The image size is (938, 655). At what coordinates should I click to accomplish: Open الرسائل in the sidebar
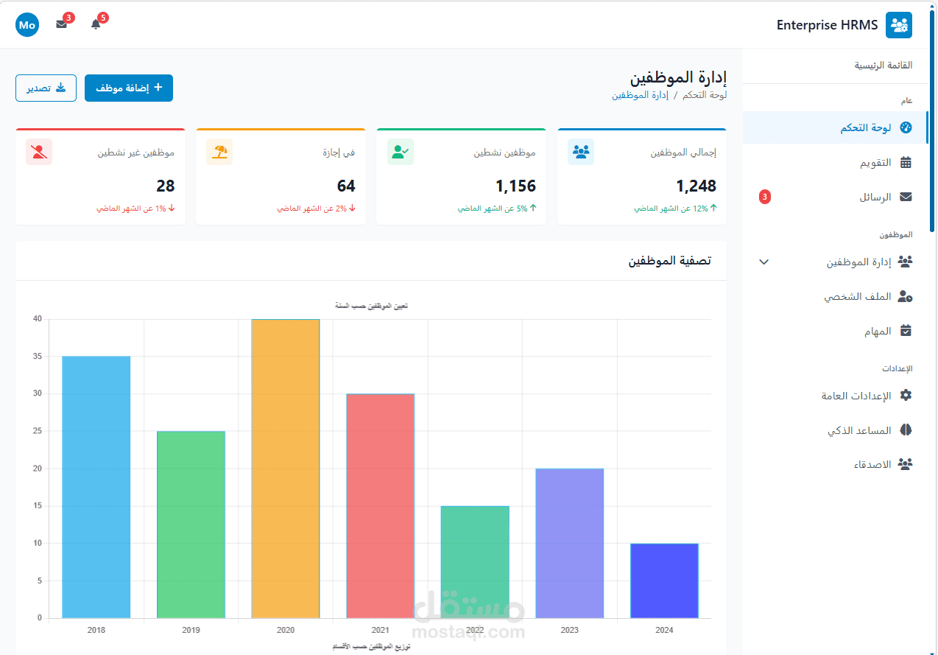(x=836, y=197)
